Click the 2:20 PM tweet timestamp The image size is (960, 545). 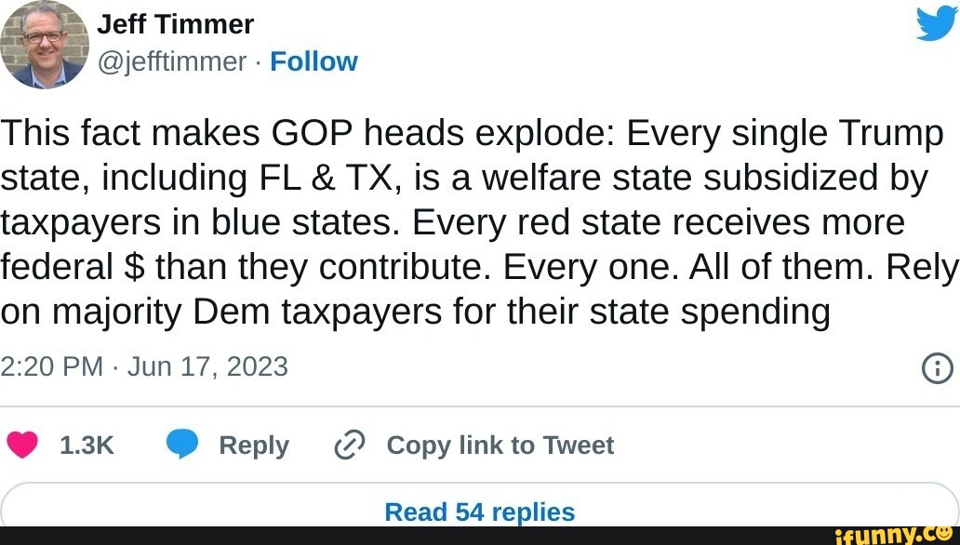51,366
